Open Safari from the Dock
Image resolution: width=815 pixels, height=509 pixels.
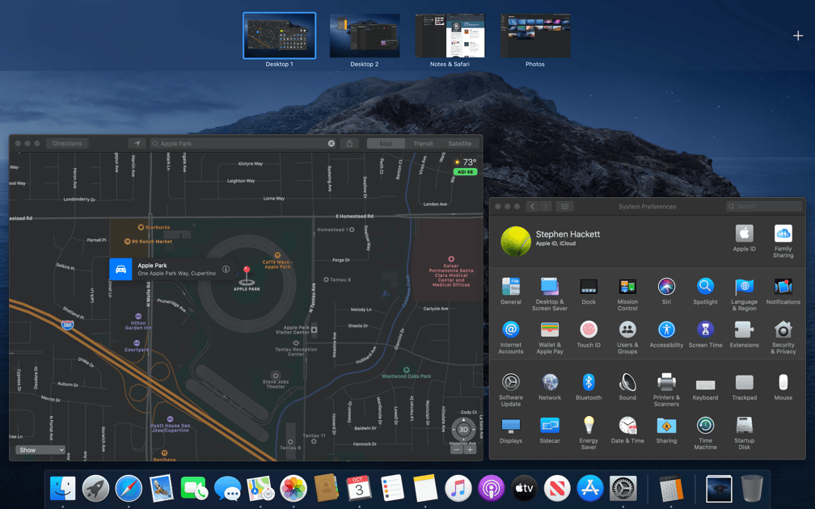129,488
